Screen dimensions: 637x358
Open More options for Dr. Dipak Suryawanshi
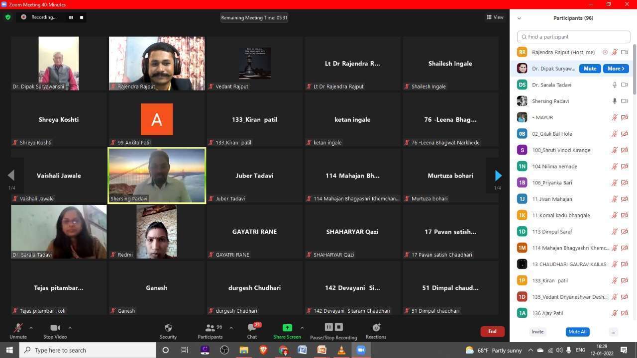click(616, 69)
